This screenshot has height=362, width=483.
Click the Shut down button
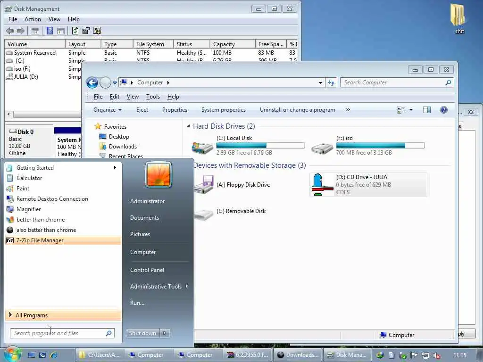click(143, 333)
